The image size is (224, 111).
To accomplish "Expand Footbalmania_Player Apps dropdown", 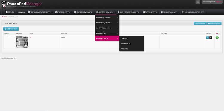I will [x=194, y=12].
